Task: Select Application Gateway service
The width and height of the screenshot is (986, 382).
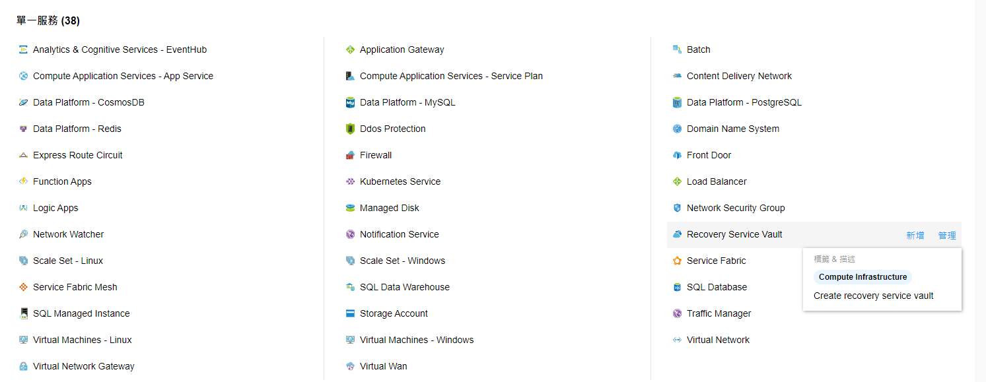Action: coord(402,49)
